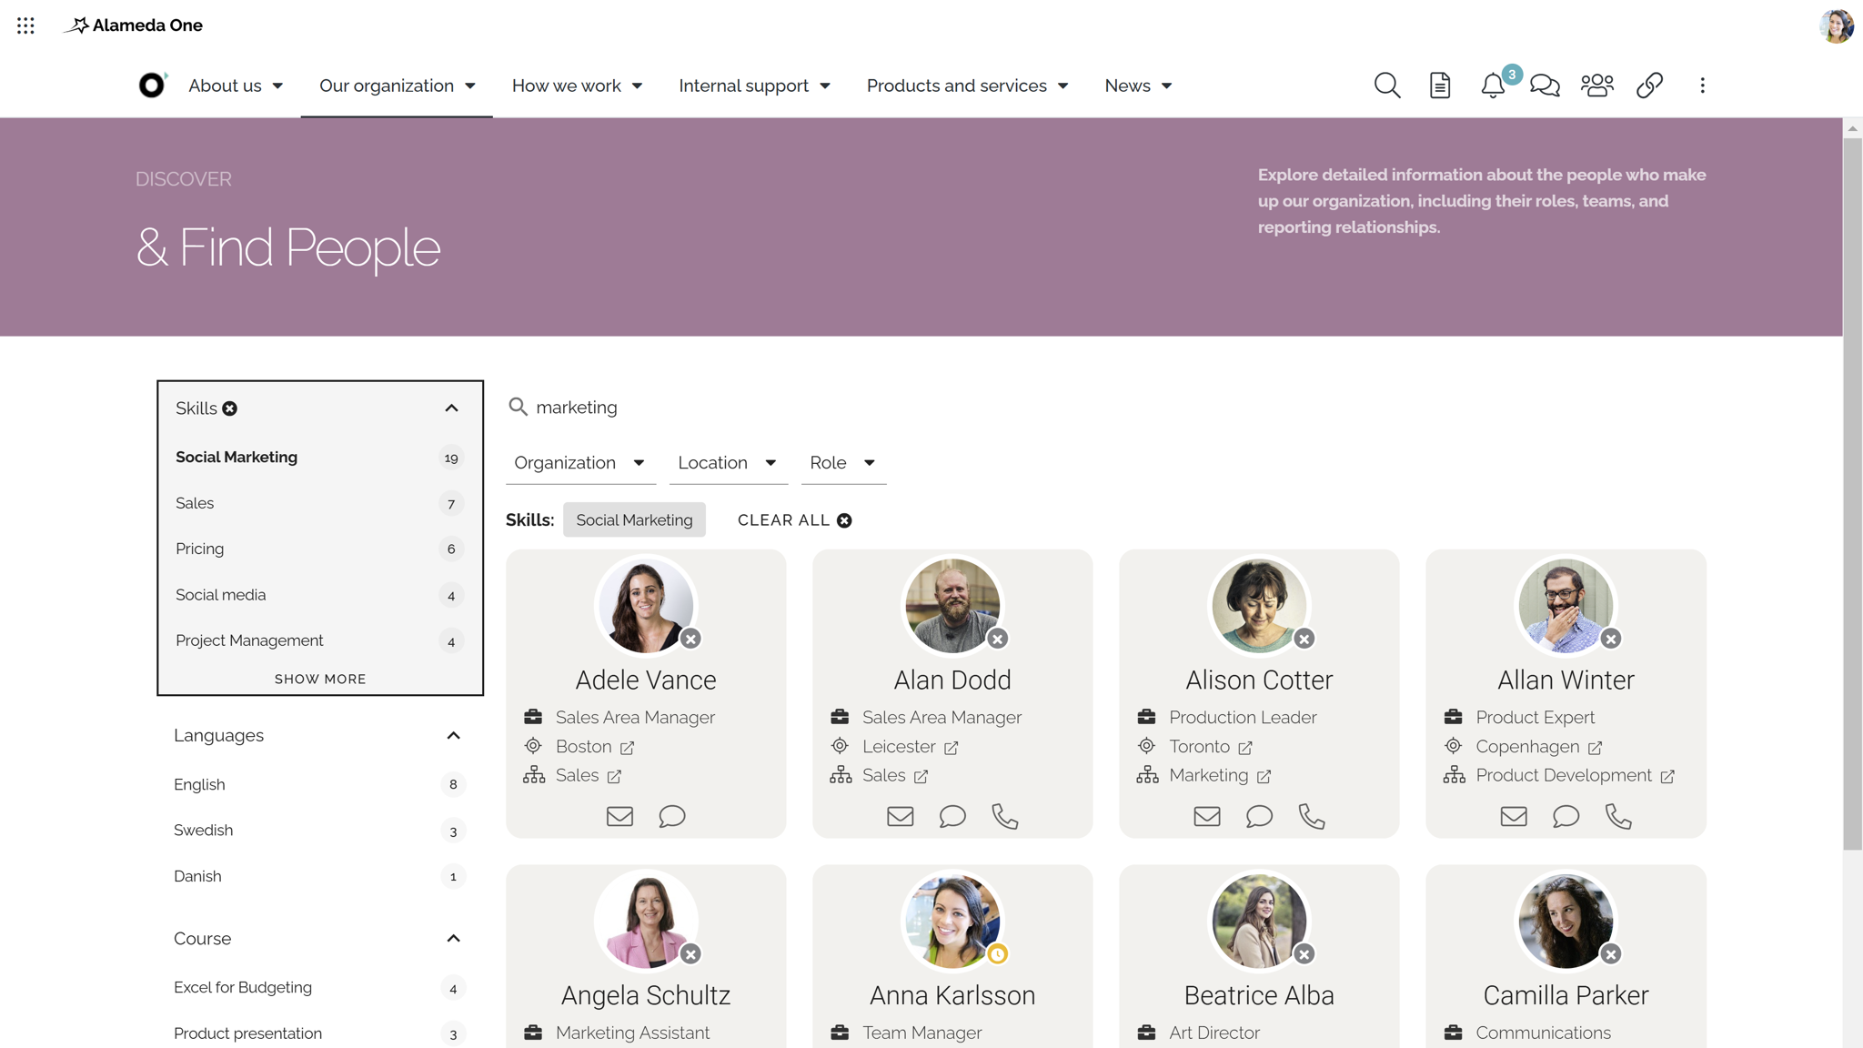
Task: Open Alameda One home link
Action: [134, 25]
